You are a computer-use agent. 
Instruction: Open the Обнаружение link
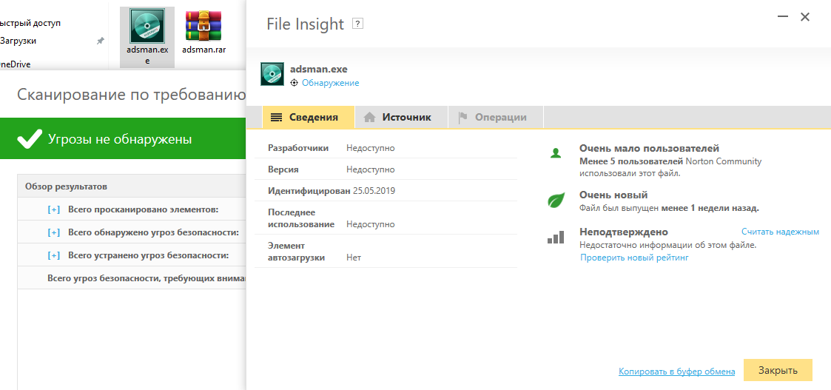[331, 83]
